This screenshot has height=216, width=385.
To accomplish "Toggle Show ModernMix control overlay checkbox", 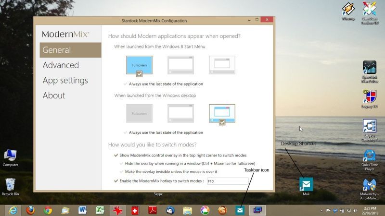I will pos(116,155).
